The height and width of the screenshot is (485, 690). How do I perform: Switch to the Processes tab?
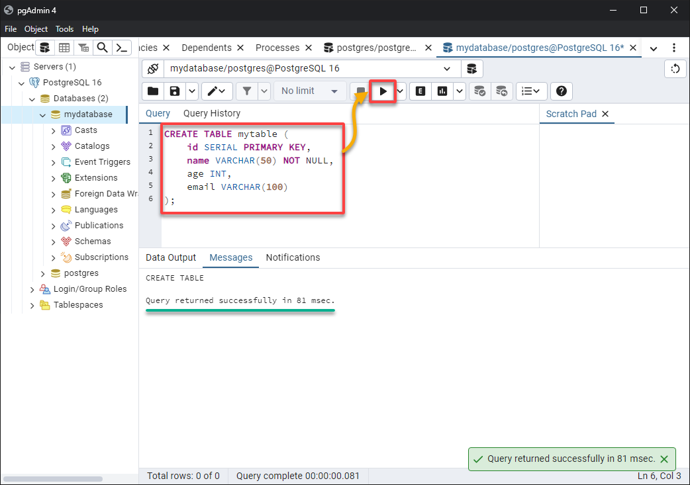click(x=277, y=48)
